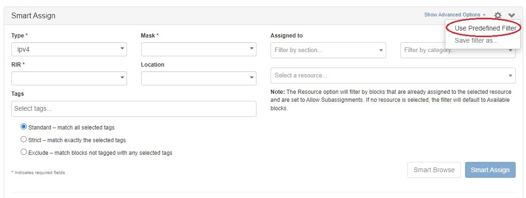Select Standard match all selected tags
The image size is (526, 198).
tap(24, 127)
